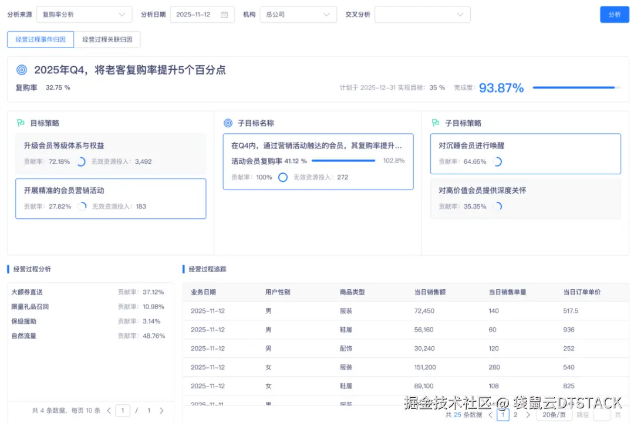Image resolution: width=634 pixels, height=423 pixels.
Task: Click the contribution ring icon beside 64.65%
Action: tap(498, 161)
